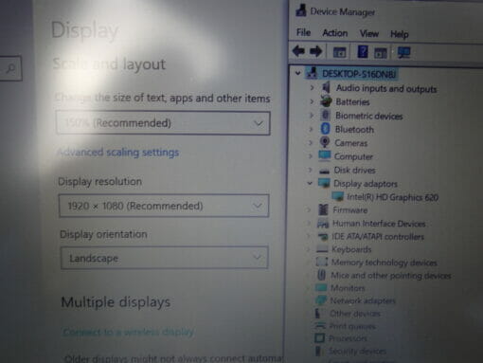Click the settings search magnifier box
Viewport: 483px width, 363px height.
coord(10,68)
